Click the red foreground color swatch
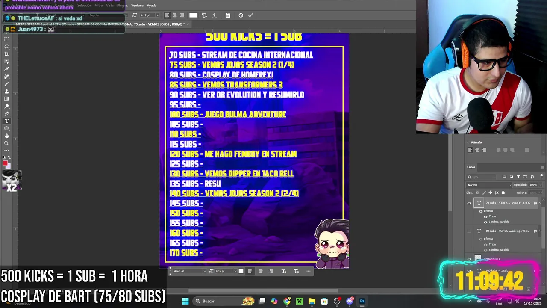 pyautogui.click(x=5, y=163)
